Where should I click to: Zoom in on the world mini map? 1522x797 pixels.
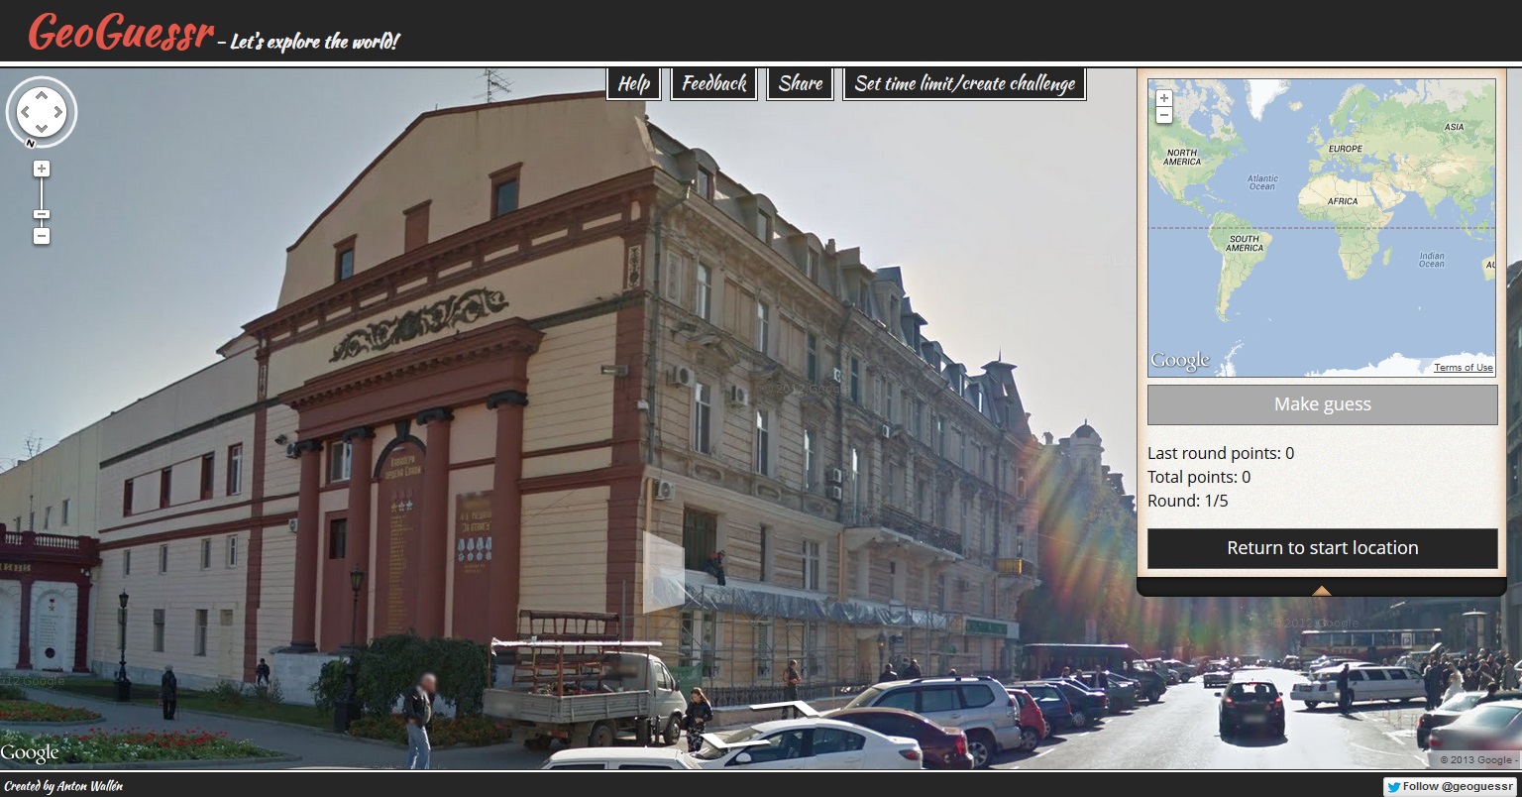coord(1164,99)
